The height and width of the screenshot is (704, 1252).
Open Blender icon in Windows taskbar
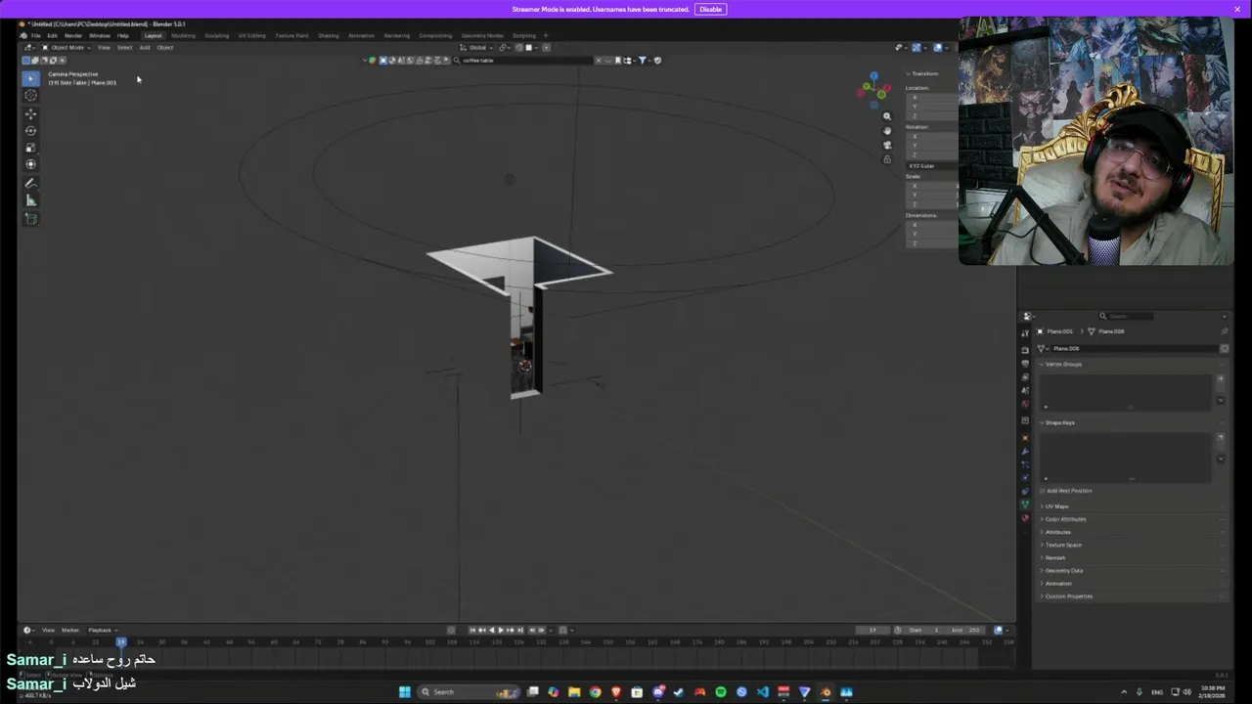pyautogui.click(x=826, y=692)
